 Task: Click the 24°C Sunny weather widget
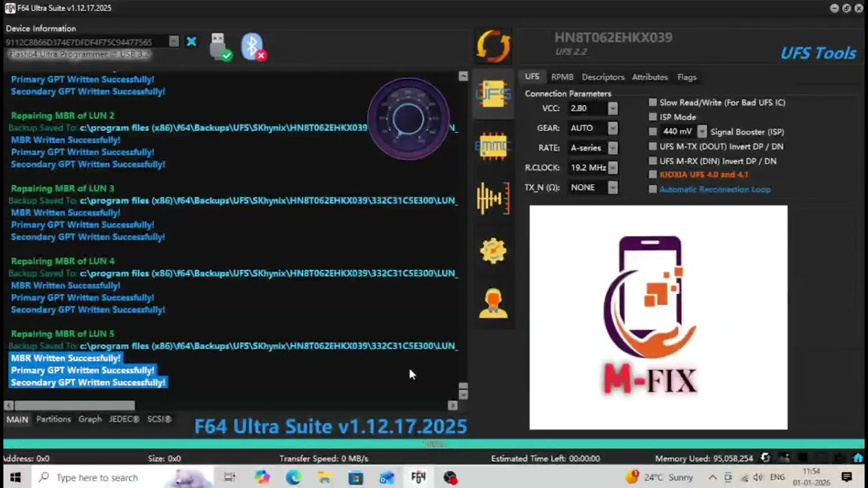660,477
